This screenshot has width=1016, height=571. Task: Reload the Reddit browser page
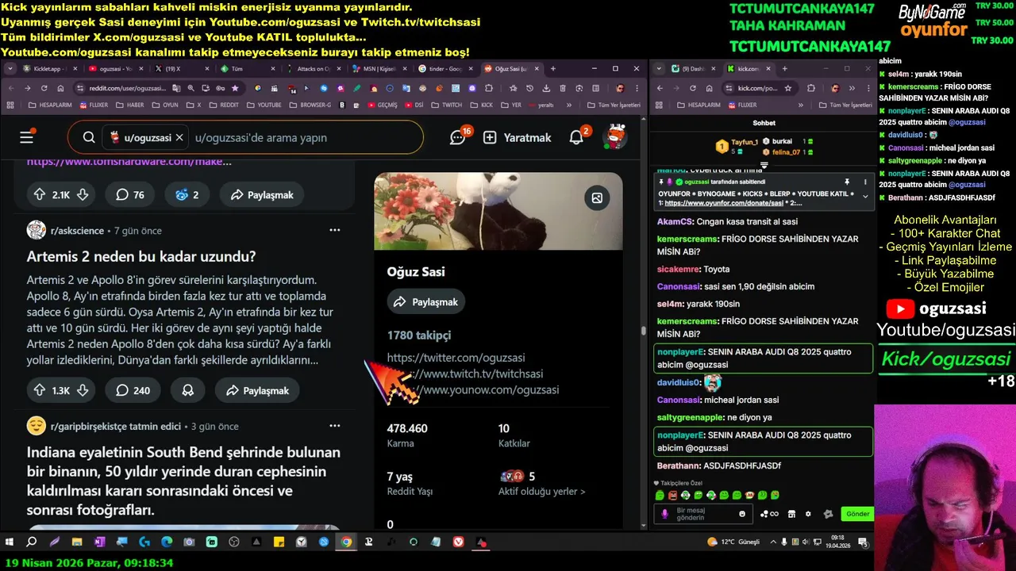click(x=44, y=88)
